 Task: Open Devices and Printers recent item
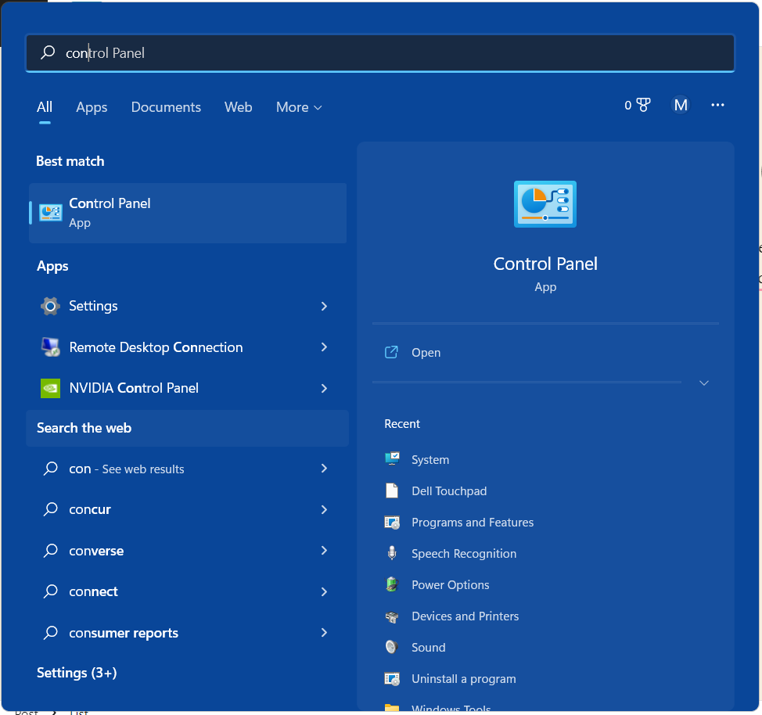[x=465, y=616]
